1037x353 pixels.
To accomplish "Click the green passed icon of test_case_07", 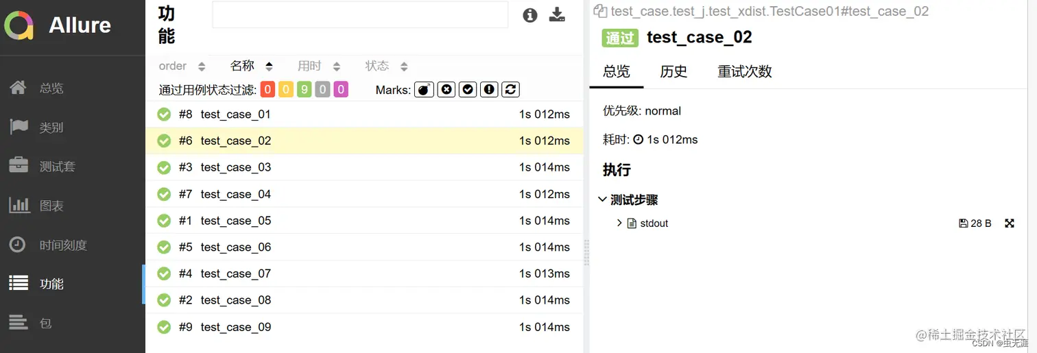I will [164, 273].
